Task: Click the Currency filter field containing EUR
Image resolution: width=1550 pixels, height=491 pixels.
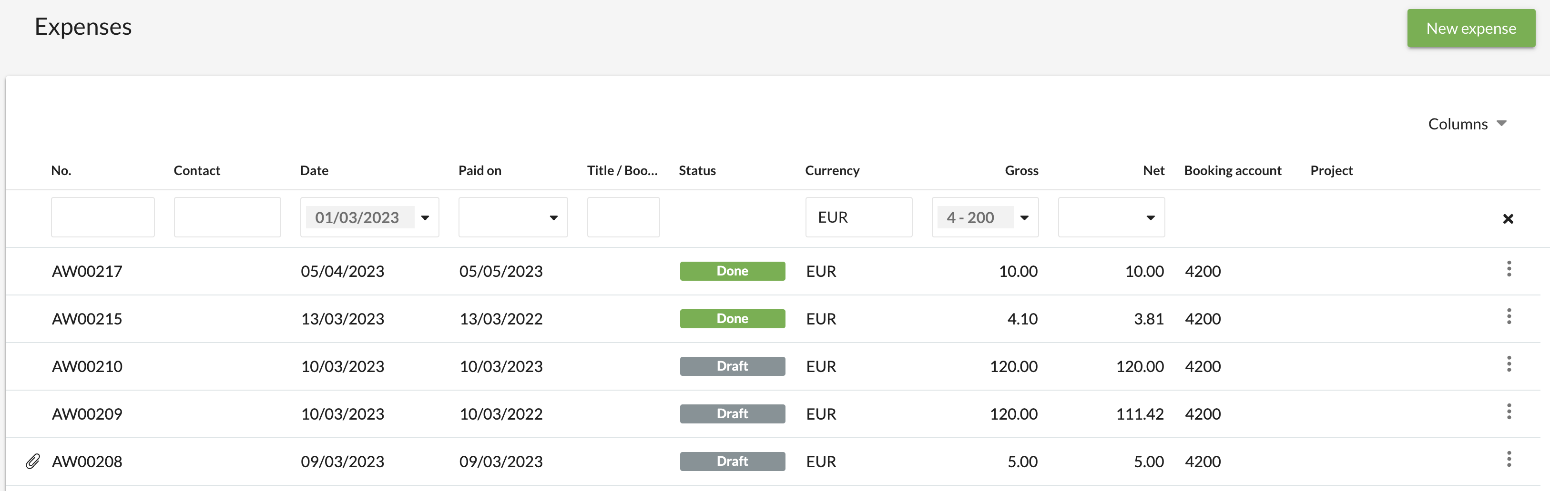Action: (x=858, y=217)
